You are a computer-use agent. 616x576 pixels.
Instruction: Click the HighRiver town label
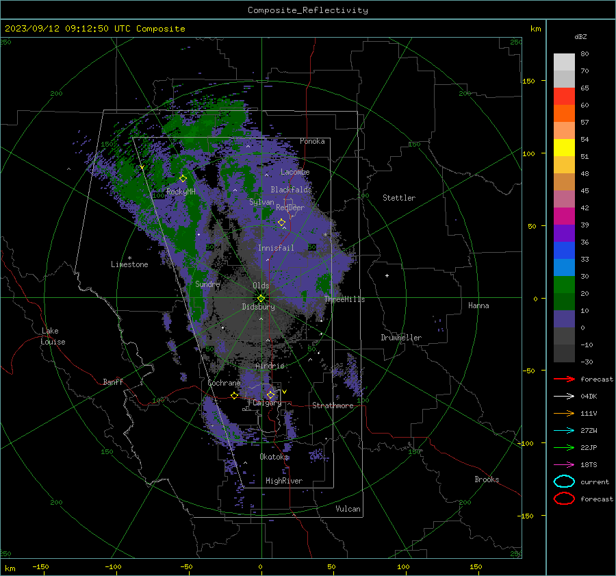pos(284,481)
